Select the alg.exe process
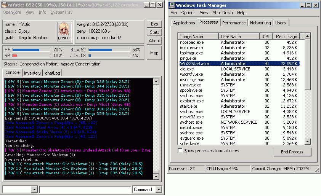 pos(187,69)
